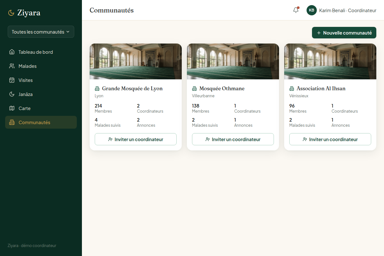
Task: Click the chevron in community selector
Action: point(68,32)
